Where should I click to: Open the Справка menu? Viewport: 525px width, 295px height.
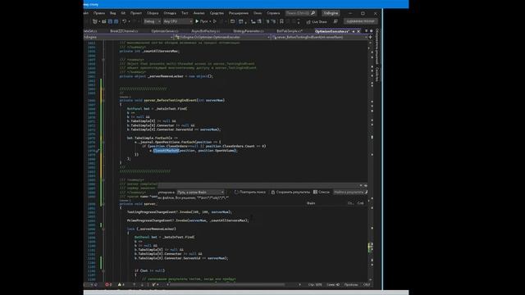(273, 13)
